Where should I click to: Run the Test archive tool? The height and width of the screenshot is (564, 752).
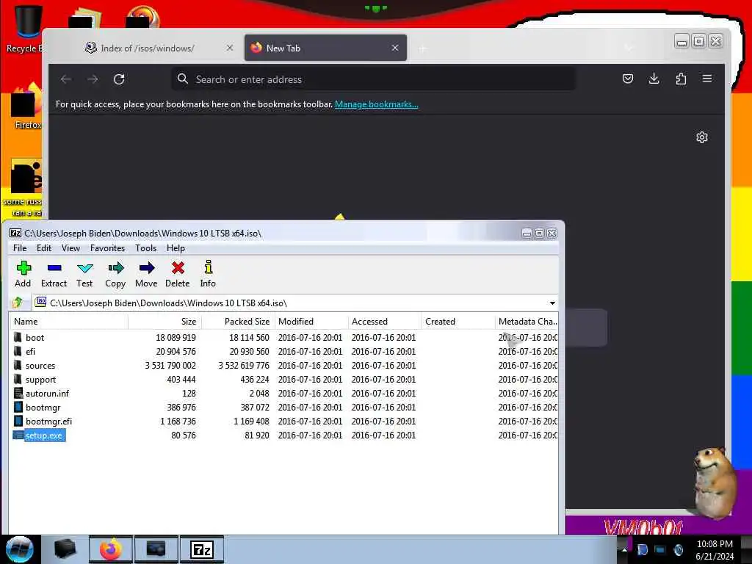click(x=84, y=274)
